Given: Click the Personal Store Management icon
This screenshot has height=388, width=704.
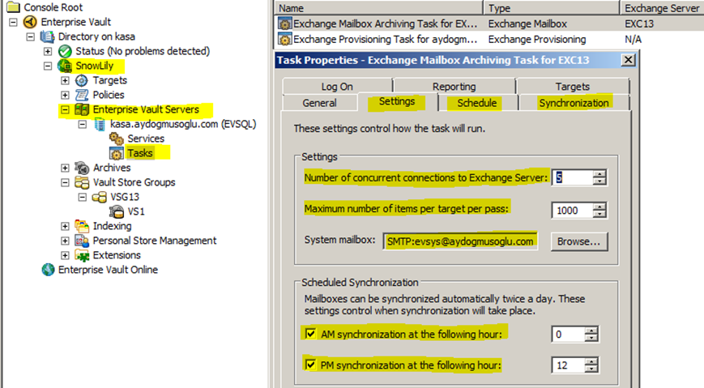Looking at the screenshot, I should point(82,241).
